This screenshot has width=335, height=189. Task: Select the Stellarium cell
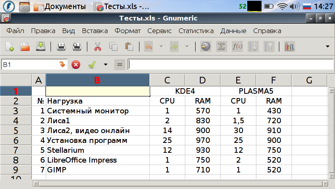[x=98, y=150]
